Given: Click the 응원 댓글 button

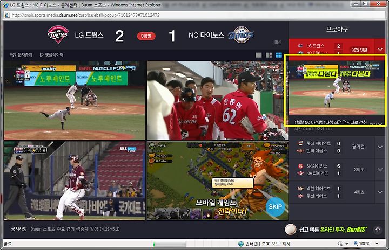Looking at the screenshot, I should pos(359,50).
